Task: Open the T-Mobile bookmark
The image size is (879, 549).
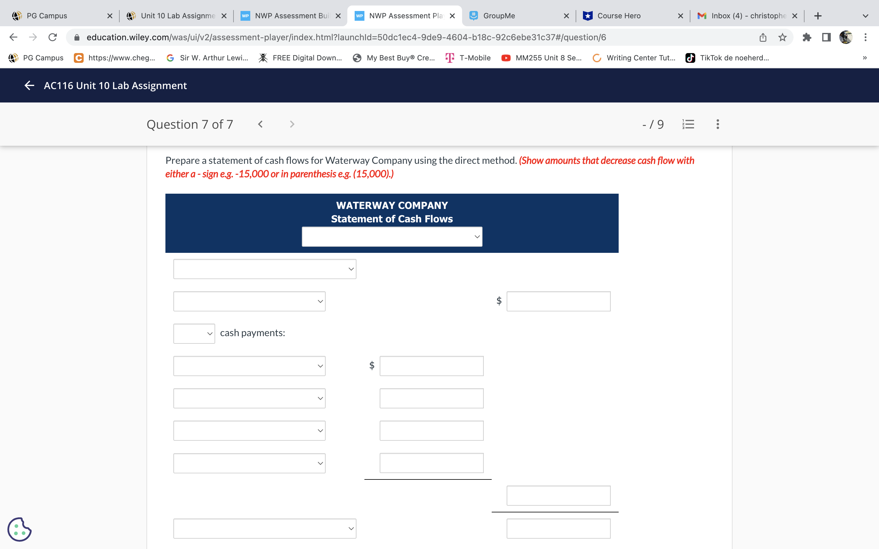Action: [x=468, y=58]
